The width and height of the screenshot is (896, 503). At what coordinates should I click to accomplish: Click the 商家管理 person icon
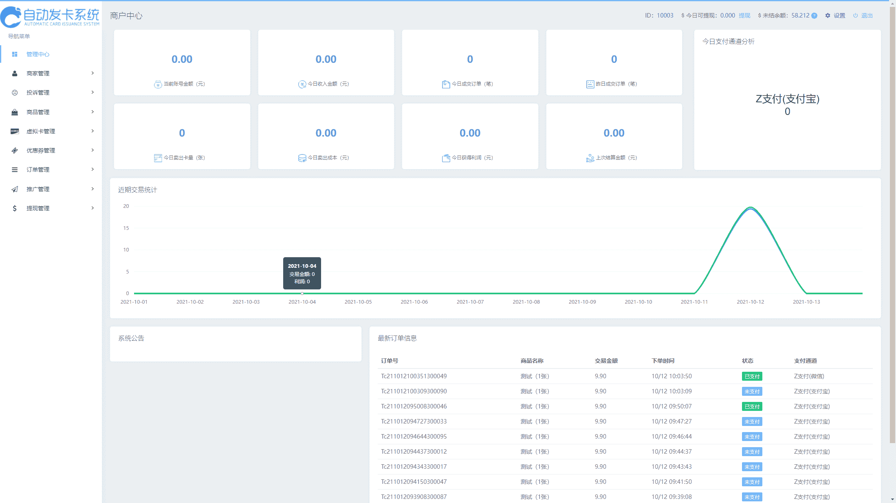[x=15, y=73]
